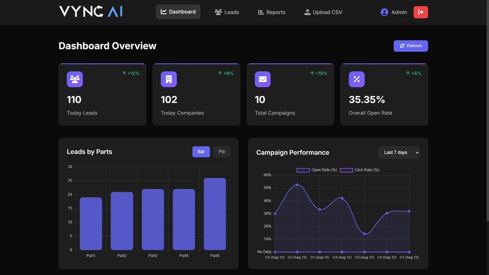Viewport: 489px width, 275px height.
Task: Click the Upload CSV upload icon
Action: [307, 12]
